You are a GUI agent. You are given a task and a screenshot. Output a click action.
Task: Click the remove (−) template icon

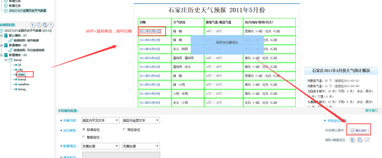pyautogui.click(x=51, y=25)
